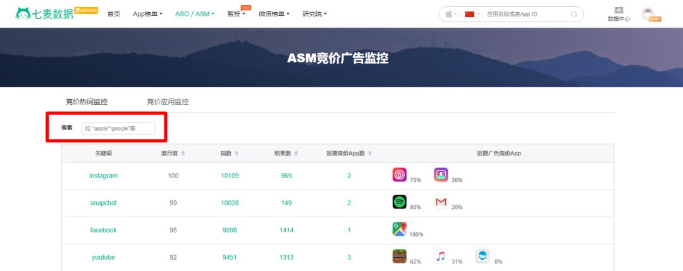Open the instagram keyword link

pos(103,176)
